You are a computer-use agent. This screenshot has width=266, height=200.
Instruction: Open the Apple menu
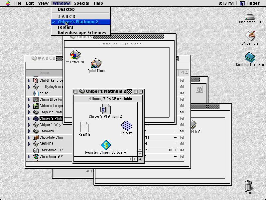click(x=8, y=3)
